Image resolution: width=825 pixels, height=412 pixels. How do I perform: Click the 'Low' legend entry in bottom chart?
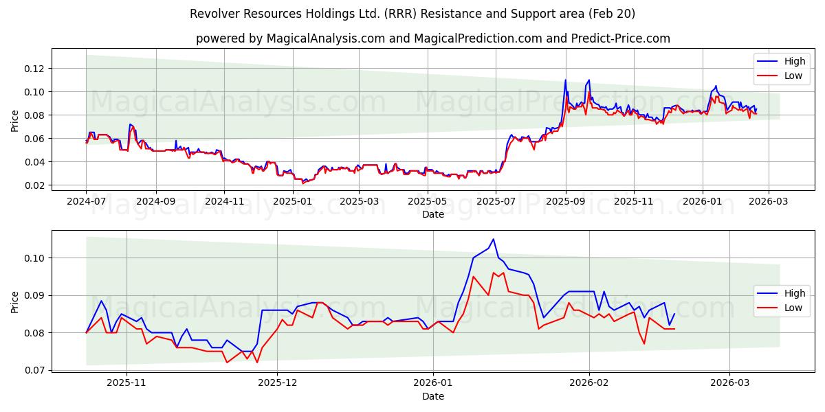pos(780,308)
